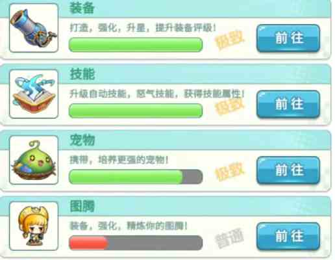335x260 pixels.
Task: Click the 极致 stamp in 装备 row
Action: click(229, 40)
